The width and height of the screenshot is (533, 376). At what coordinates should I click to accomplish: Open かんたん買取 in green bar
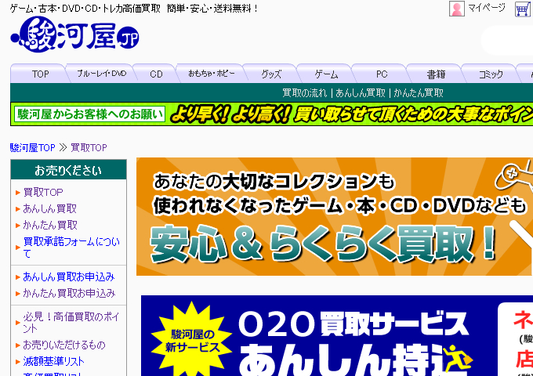pos(419,92)
